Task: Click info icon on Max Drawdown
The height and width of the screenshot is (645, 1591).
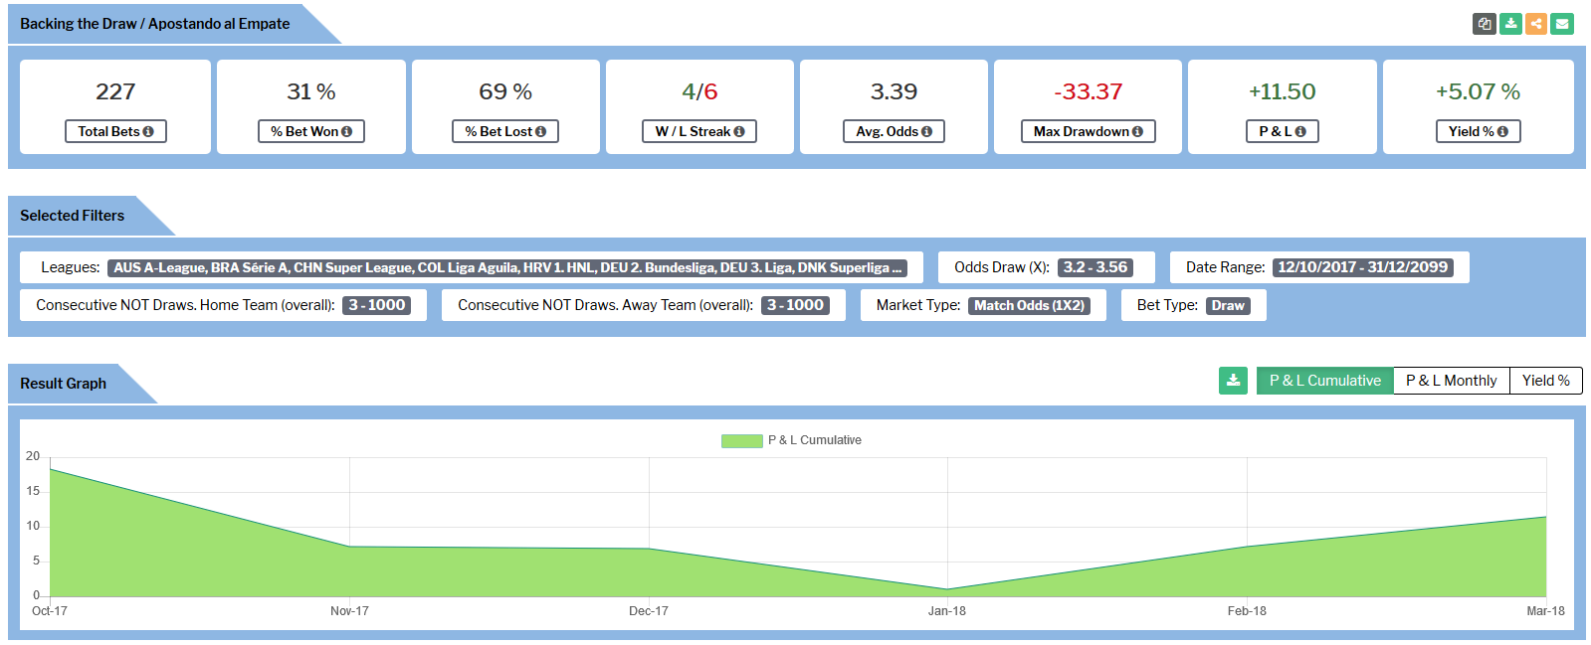Action: pyautogui.click(x=1137, y=132)
